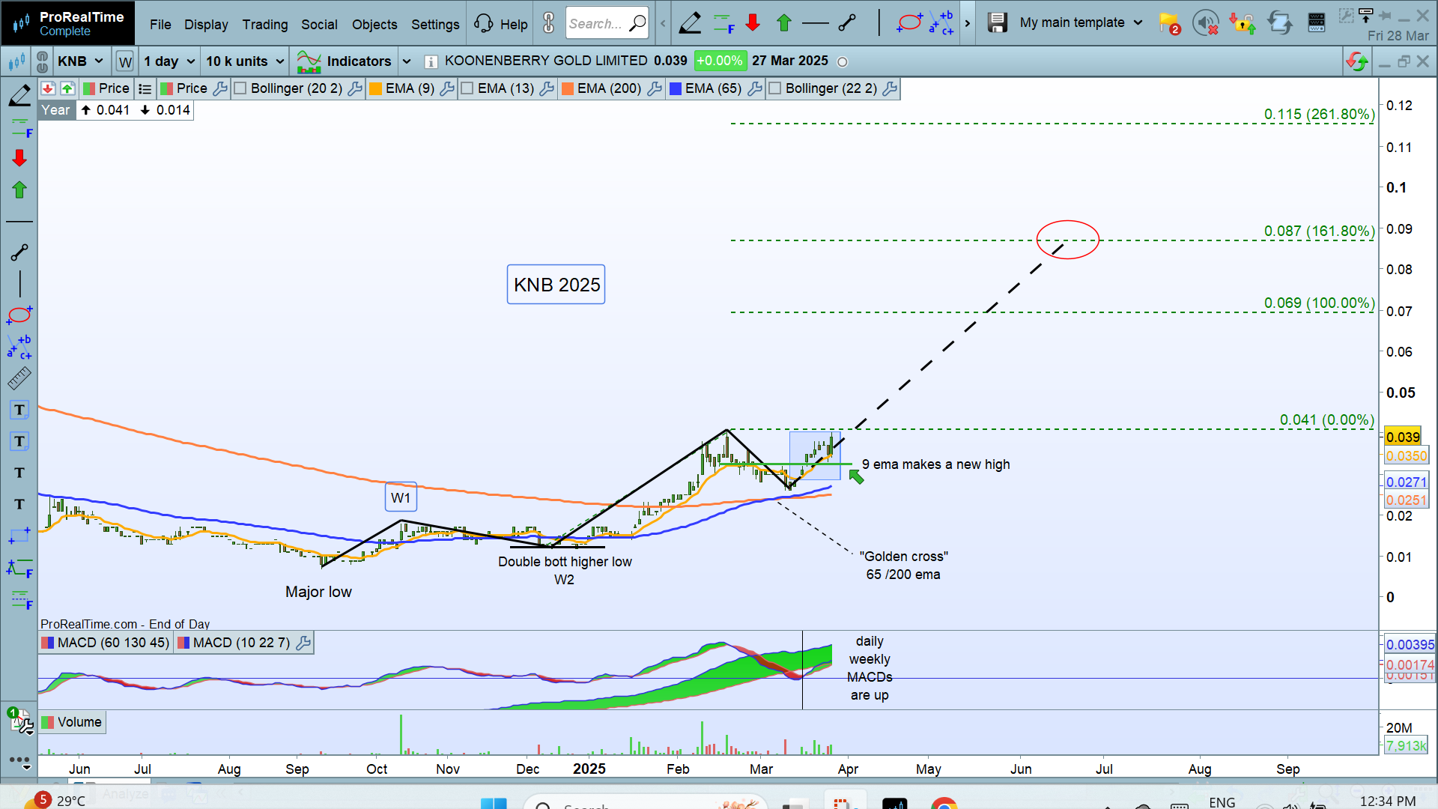
Task: Open the Social menu
Action: 319,24
